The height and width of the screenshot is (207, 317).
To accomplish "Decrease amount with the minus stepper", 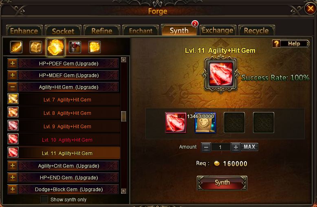I will [206, 147].
